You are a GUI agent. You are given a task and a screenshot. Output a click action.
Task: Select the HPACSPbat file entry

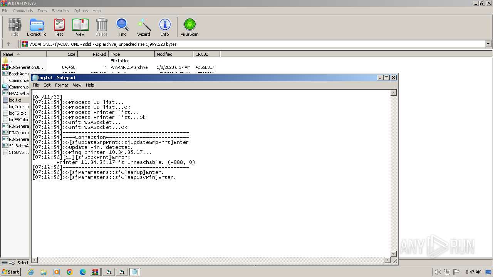[16, 93]
